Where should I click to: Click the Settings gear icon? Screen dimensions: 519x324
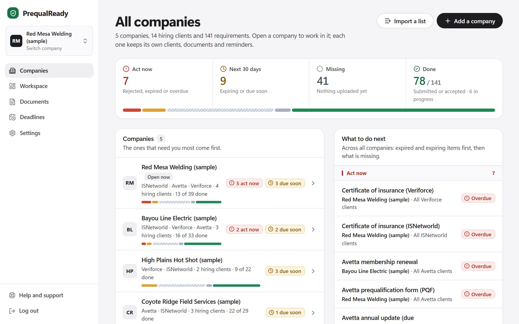(x=12, y=133)
